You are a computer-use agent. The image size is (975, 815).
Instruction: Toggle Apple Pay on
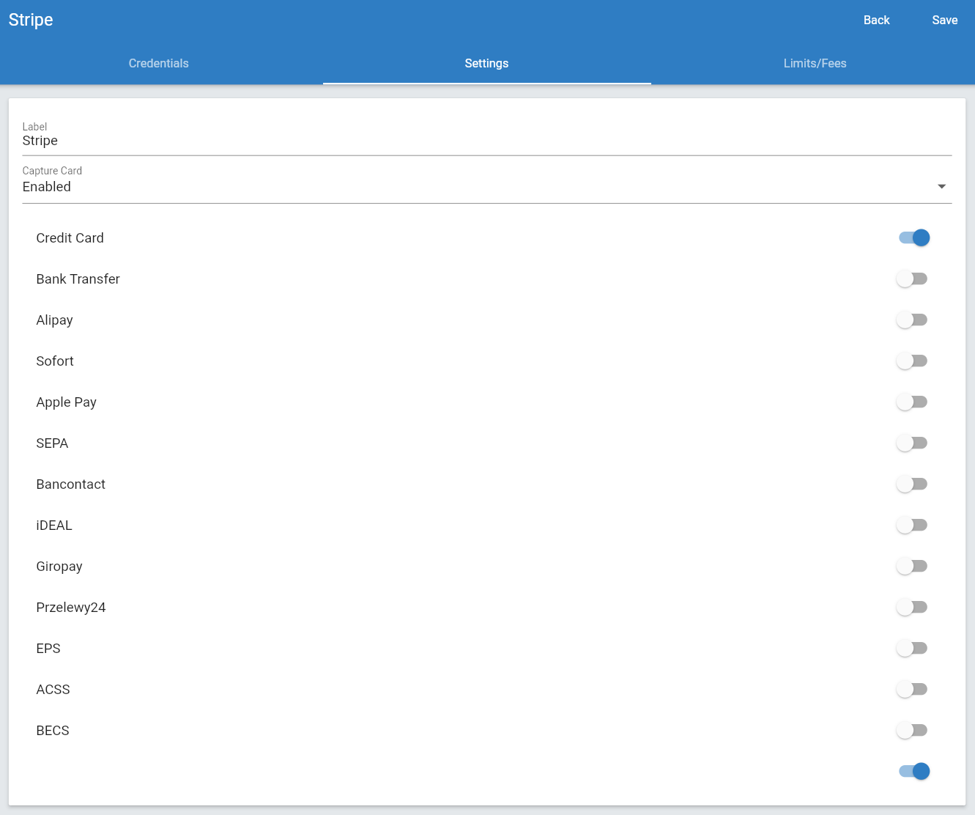(912, 402)
